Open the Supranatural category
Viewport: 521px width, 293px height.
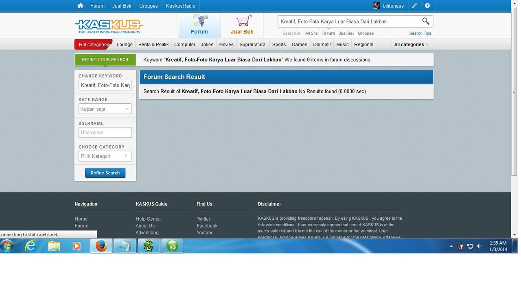tap(253, 44)
